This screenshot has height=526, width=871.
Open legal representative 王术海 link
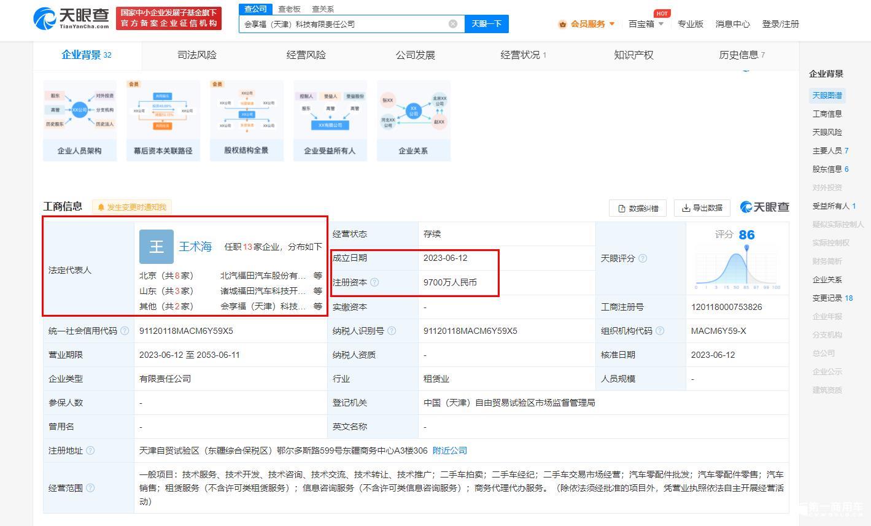195,247
